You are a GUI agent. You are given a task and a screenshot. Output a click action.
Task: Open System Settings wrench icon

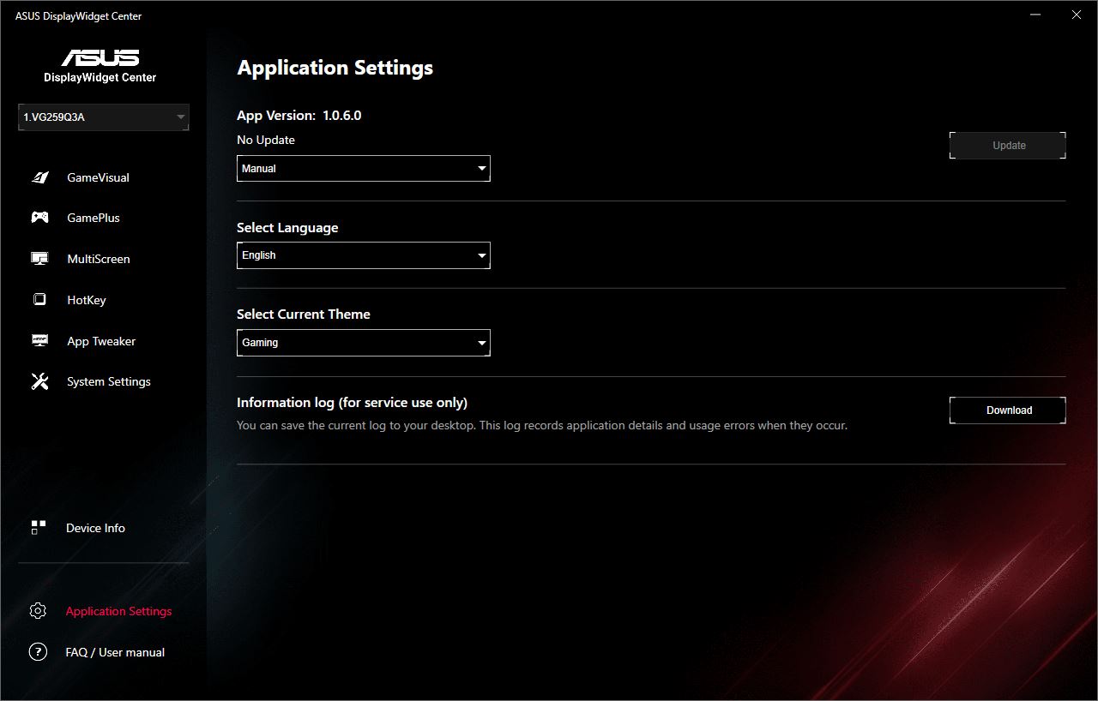(39, 381)
